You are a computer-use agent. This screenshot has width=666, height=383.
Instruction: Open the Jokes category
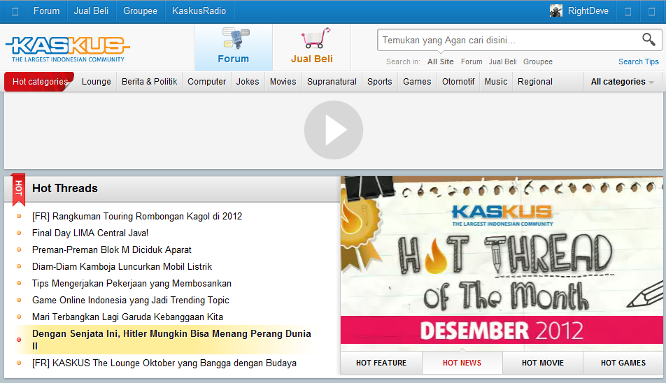(248, 82)
